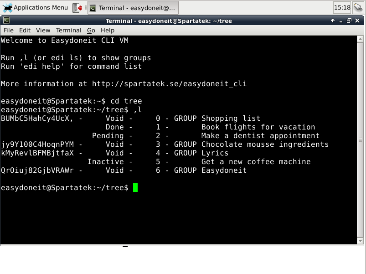
Task: Click the 'cd tree' command text
Action: pos(126,101)
